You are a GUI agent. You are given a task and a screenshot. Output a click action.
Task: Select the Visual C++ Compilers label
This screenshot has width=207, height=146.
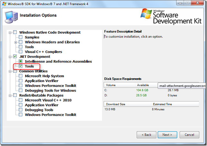[43, 52]
